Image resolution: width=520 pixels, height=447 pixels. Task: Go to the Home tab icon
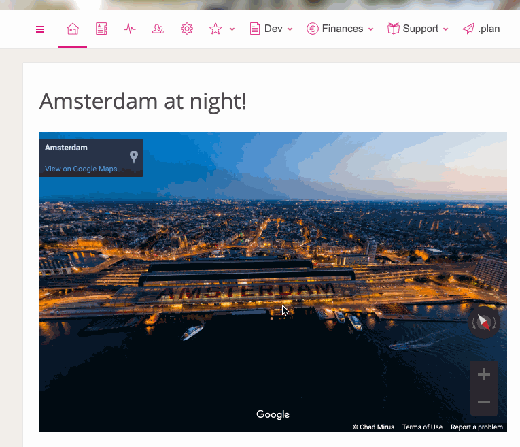[73, 29]
